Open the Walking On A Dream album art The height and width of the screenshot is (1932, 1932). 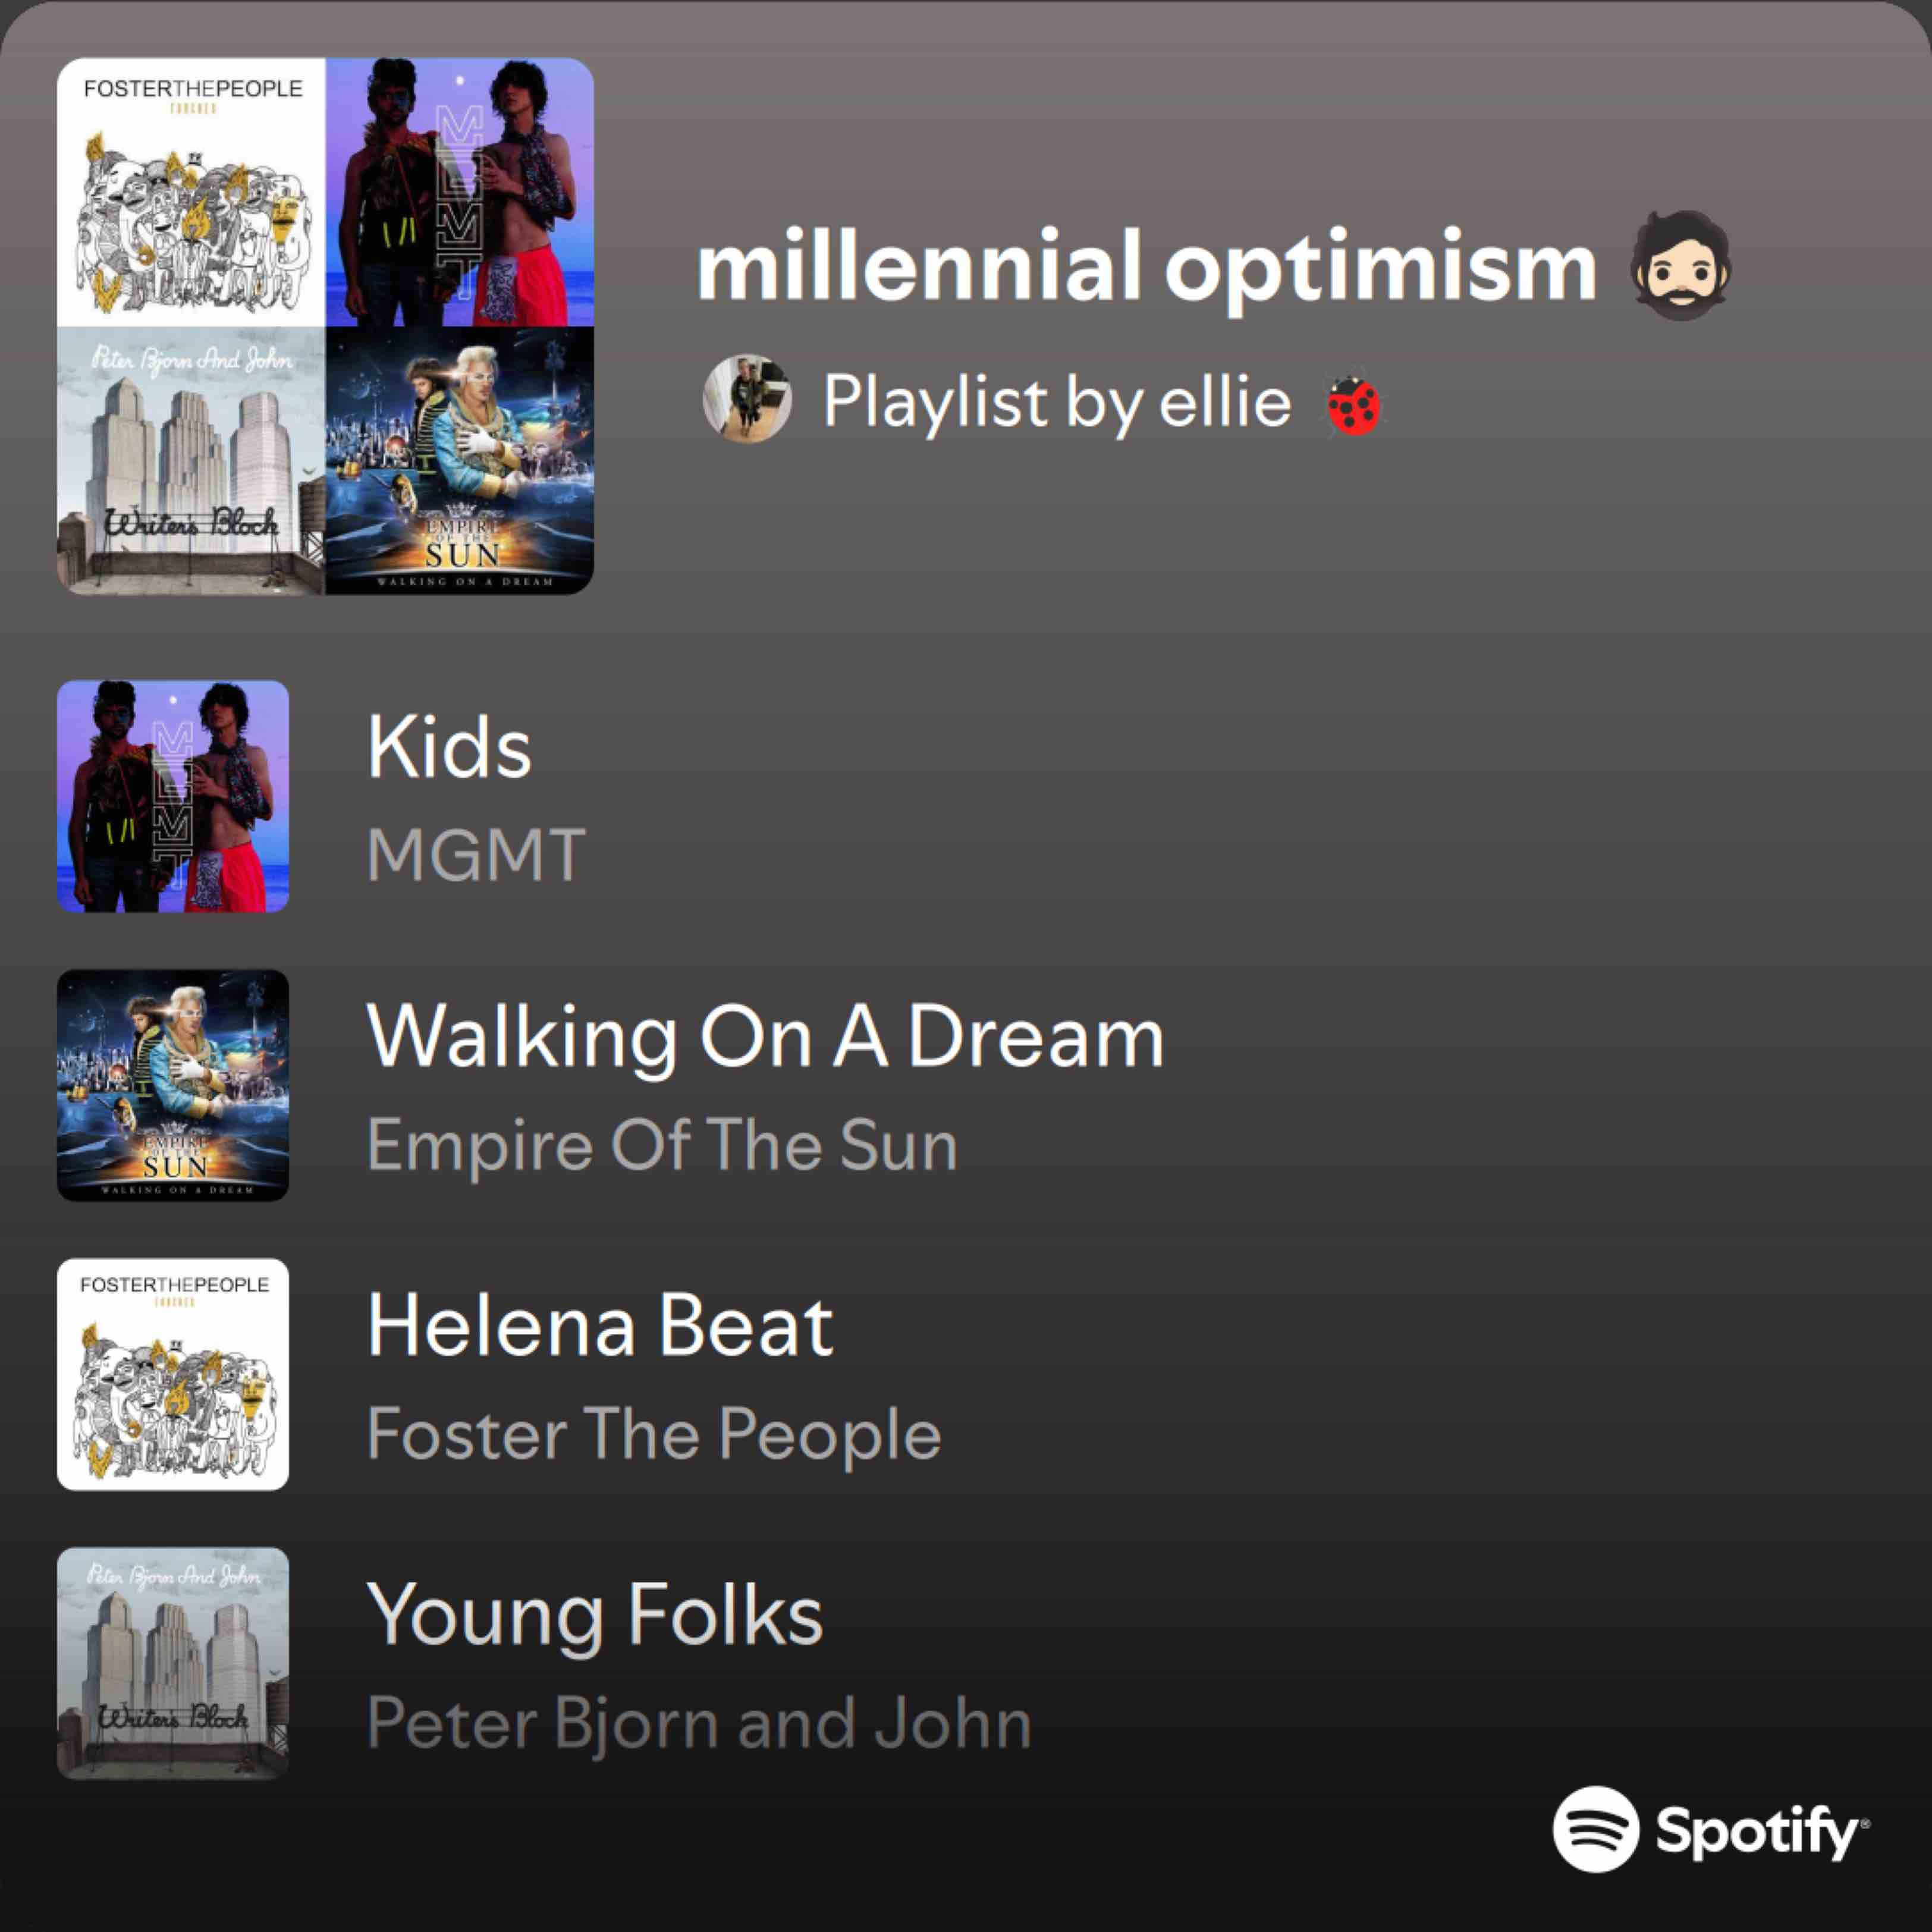173,1085
